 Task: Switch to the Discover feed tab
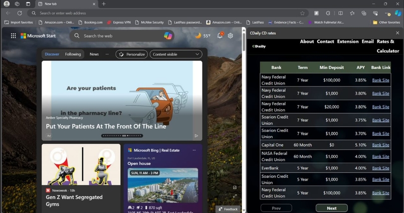pos(52,54)
